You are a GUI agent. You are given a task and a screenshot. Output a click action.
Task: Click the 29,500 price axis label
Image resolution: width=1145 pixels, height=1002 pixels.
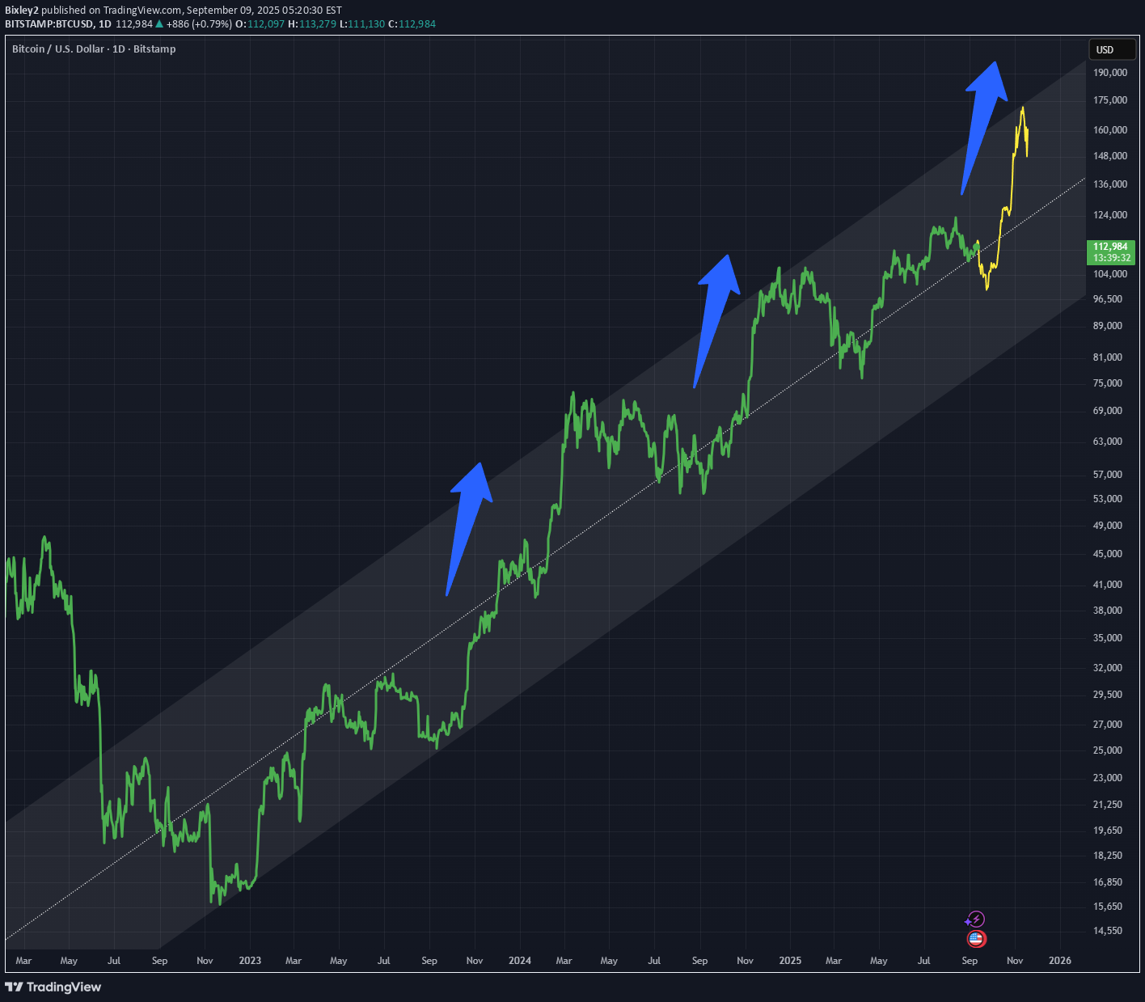1108,695
